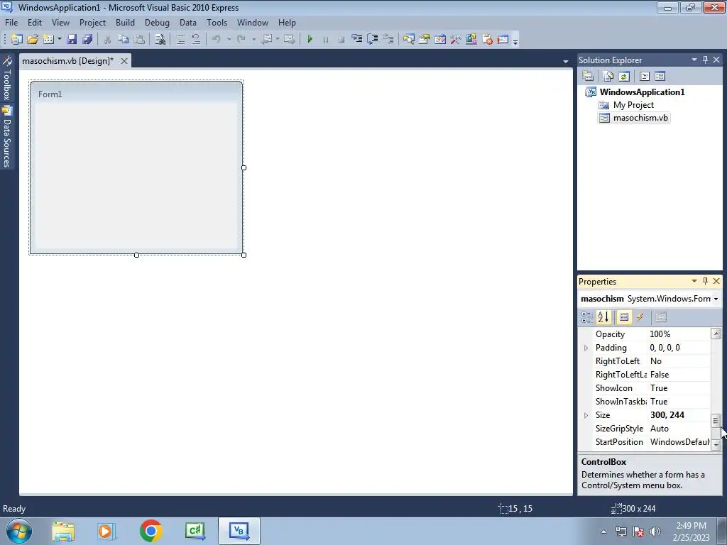The width and height of the screenshot is (727, 545).
Task: Open Google Chrome from the taskbar
Action: click(x=151, y=531)
